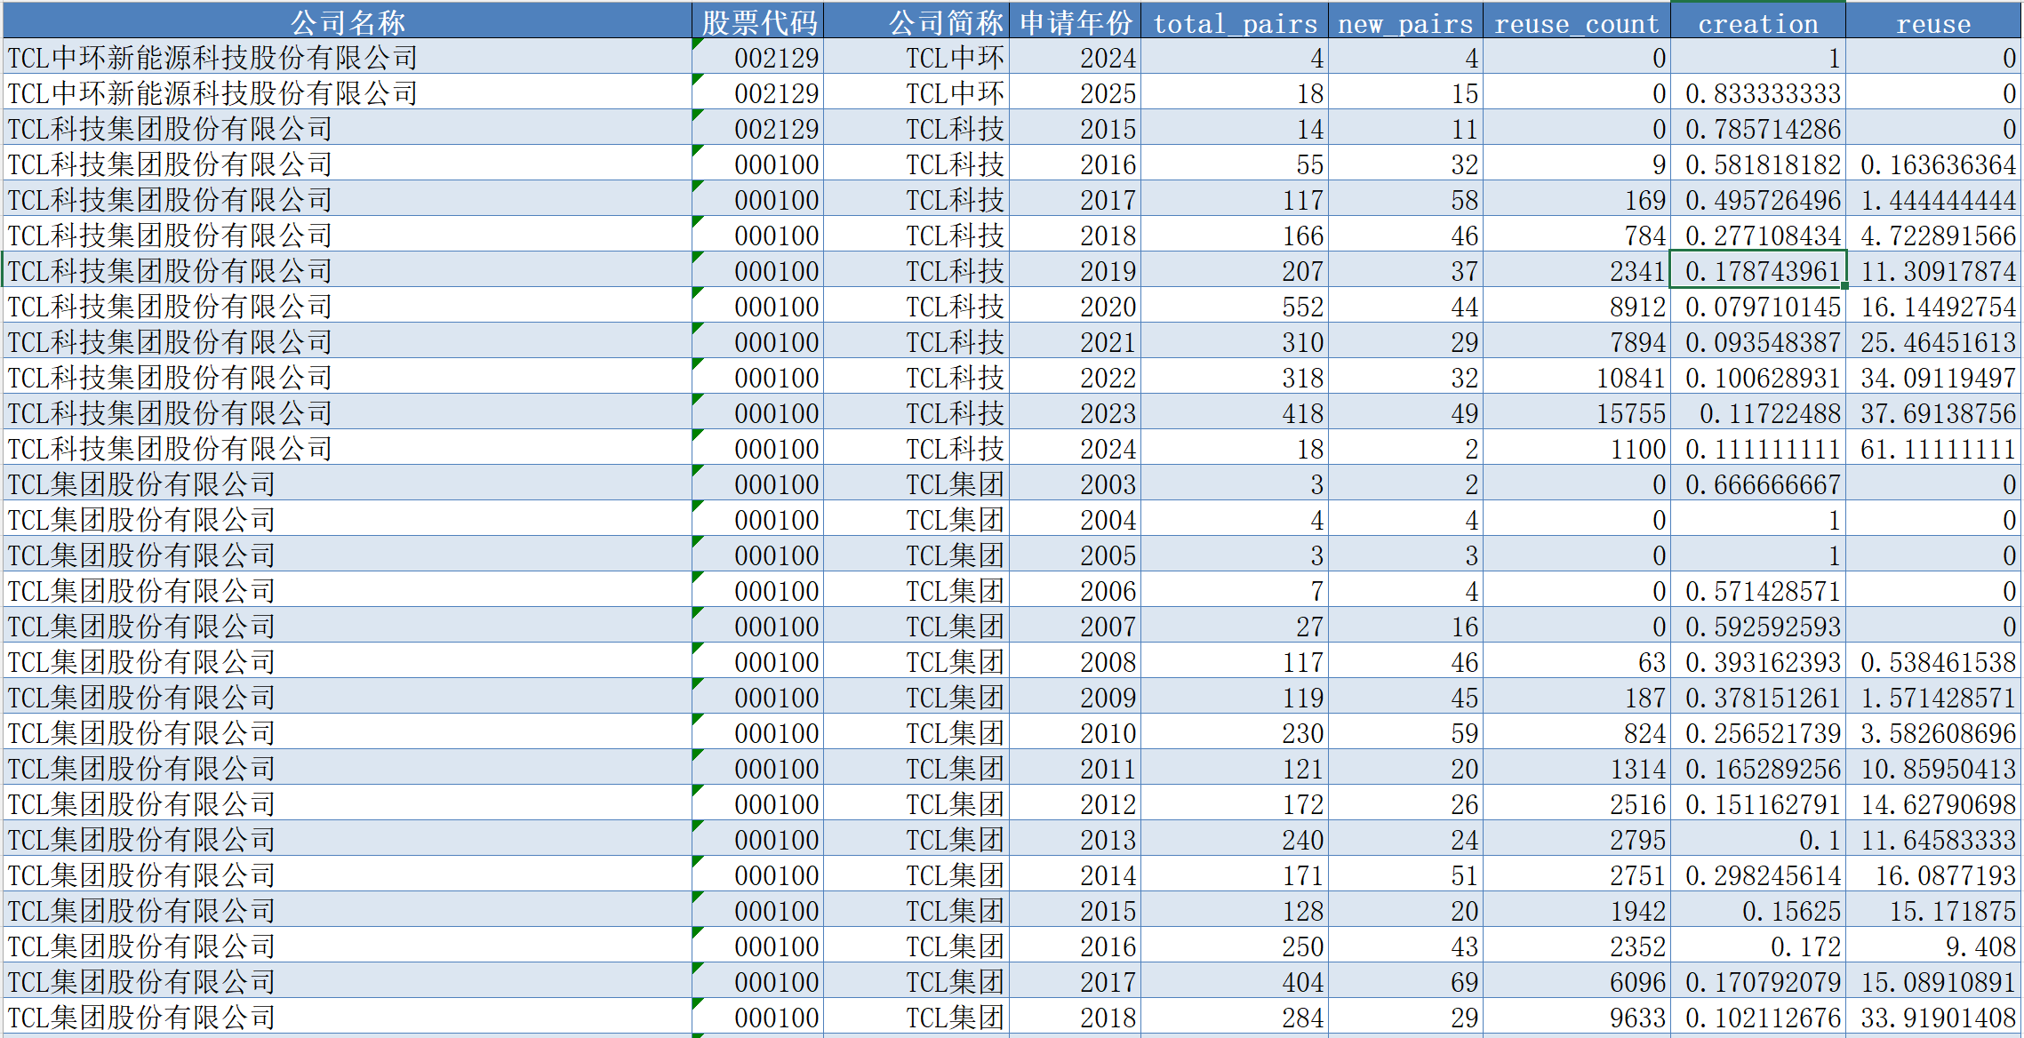Select the 公司简称 column header
This screenshot has height=1038, width=2024.
pyautogui.click(x=916, y=20)
